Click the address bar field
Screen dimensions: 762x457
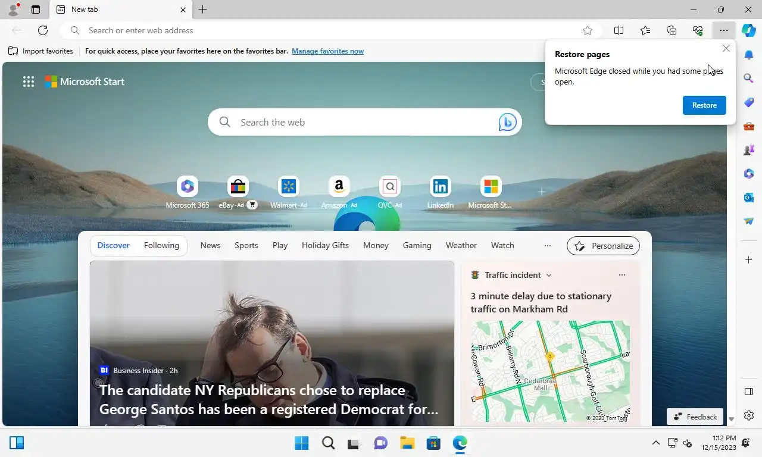(330, 30)
